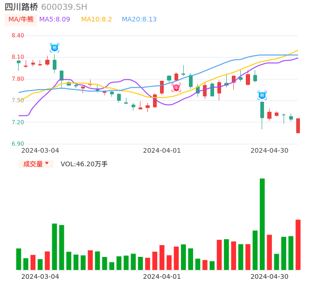Select the MA/牛熊 indicator button
Image resolution: width=320 pixels, height=283 pixels.
(x=21, y=20)
